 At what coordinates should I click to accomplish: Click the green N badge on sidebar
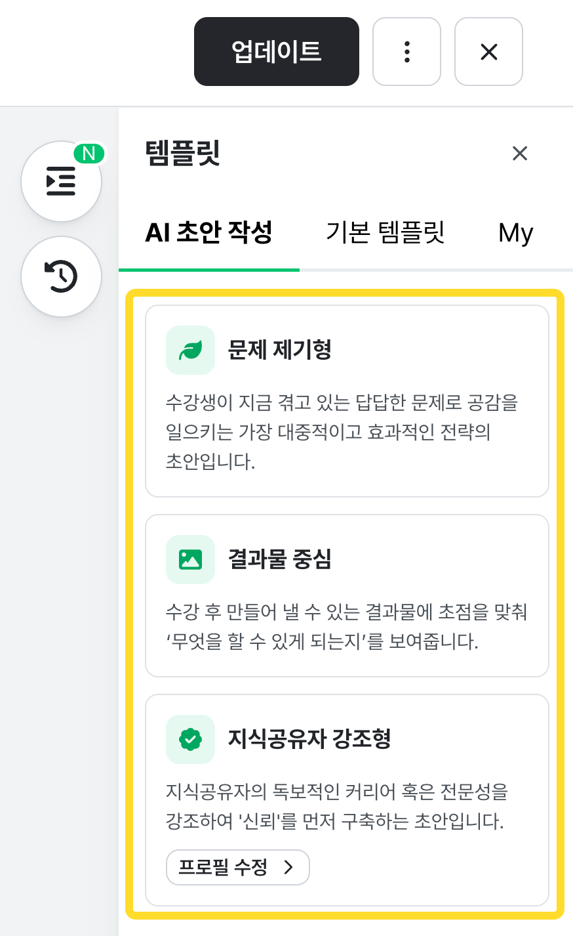click(x=89, y=154)
